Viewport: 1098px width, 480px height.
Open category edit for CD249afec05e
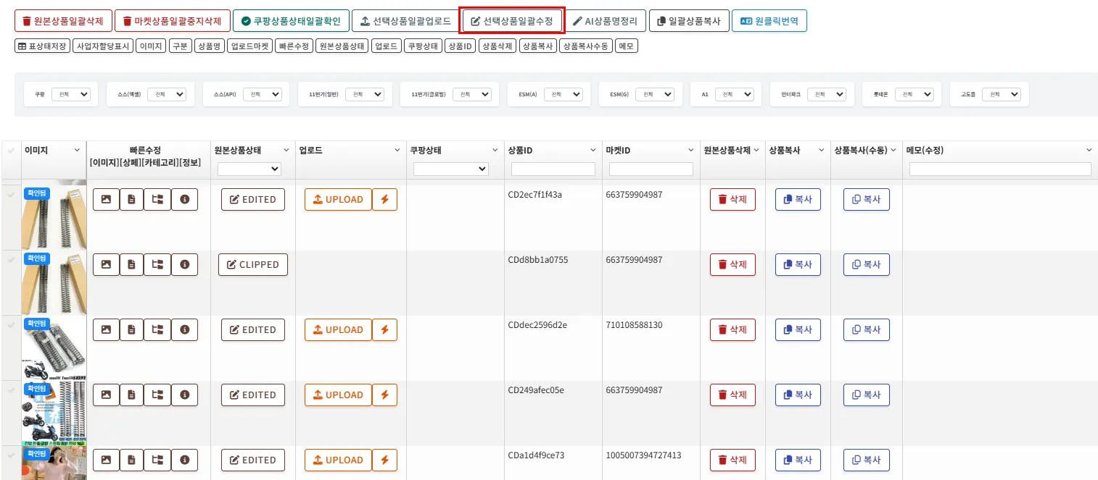click(157, 395)
